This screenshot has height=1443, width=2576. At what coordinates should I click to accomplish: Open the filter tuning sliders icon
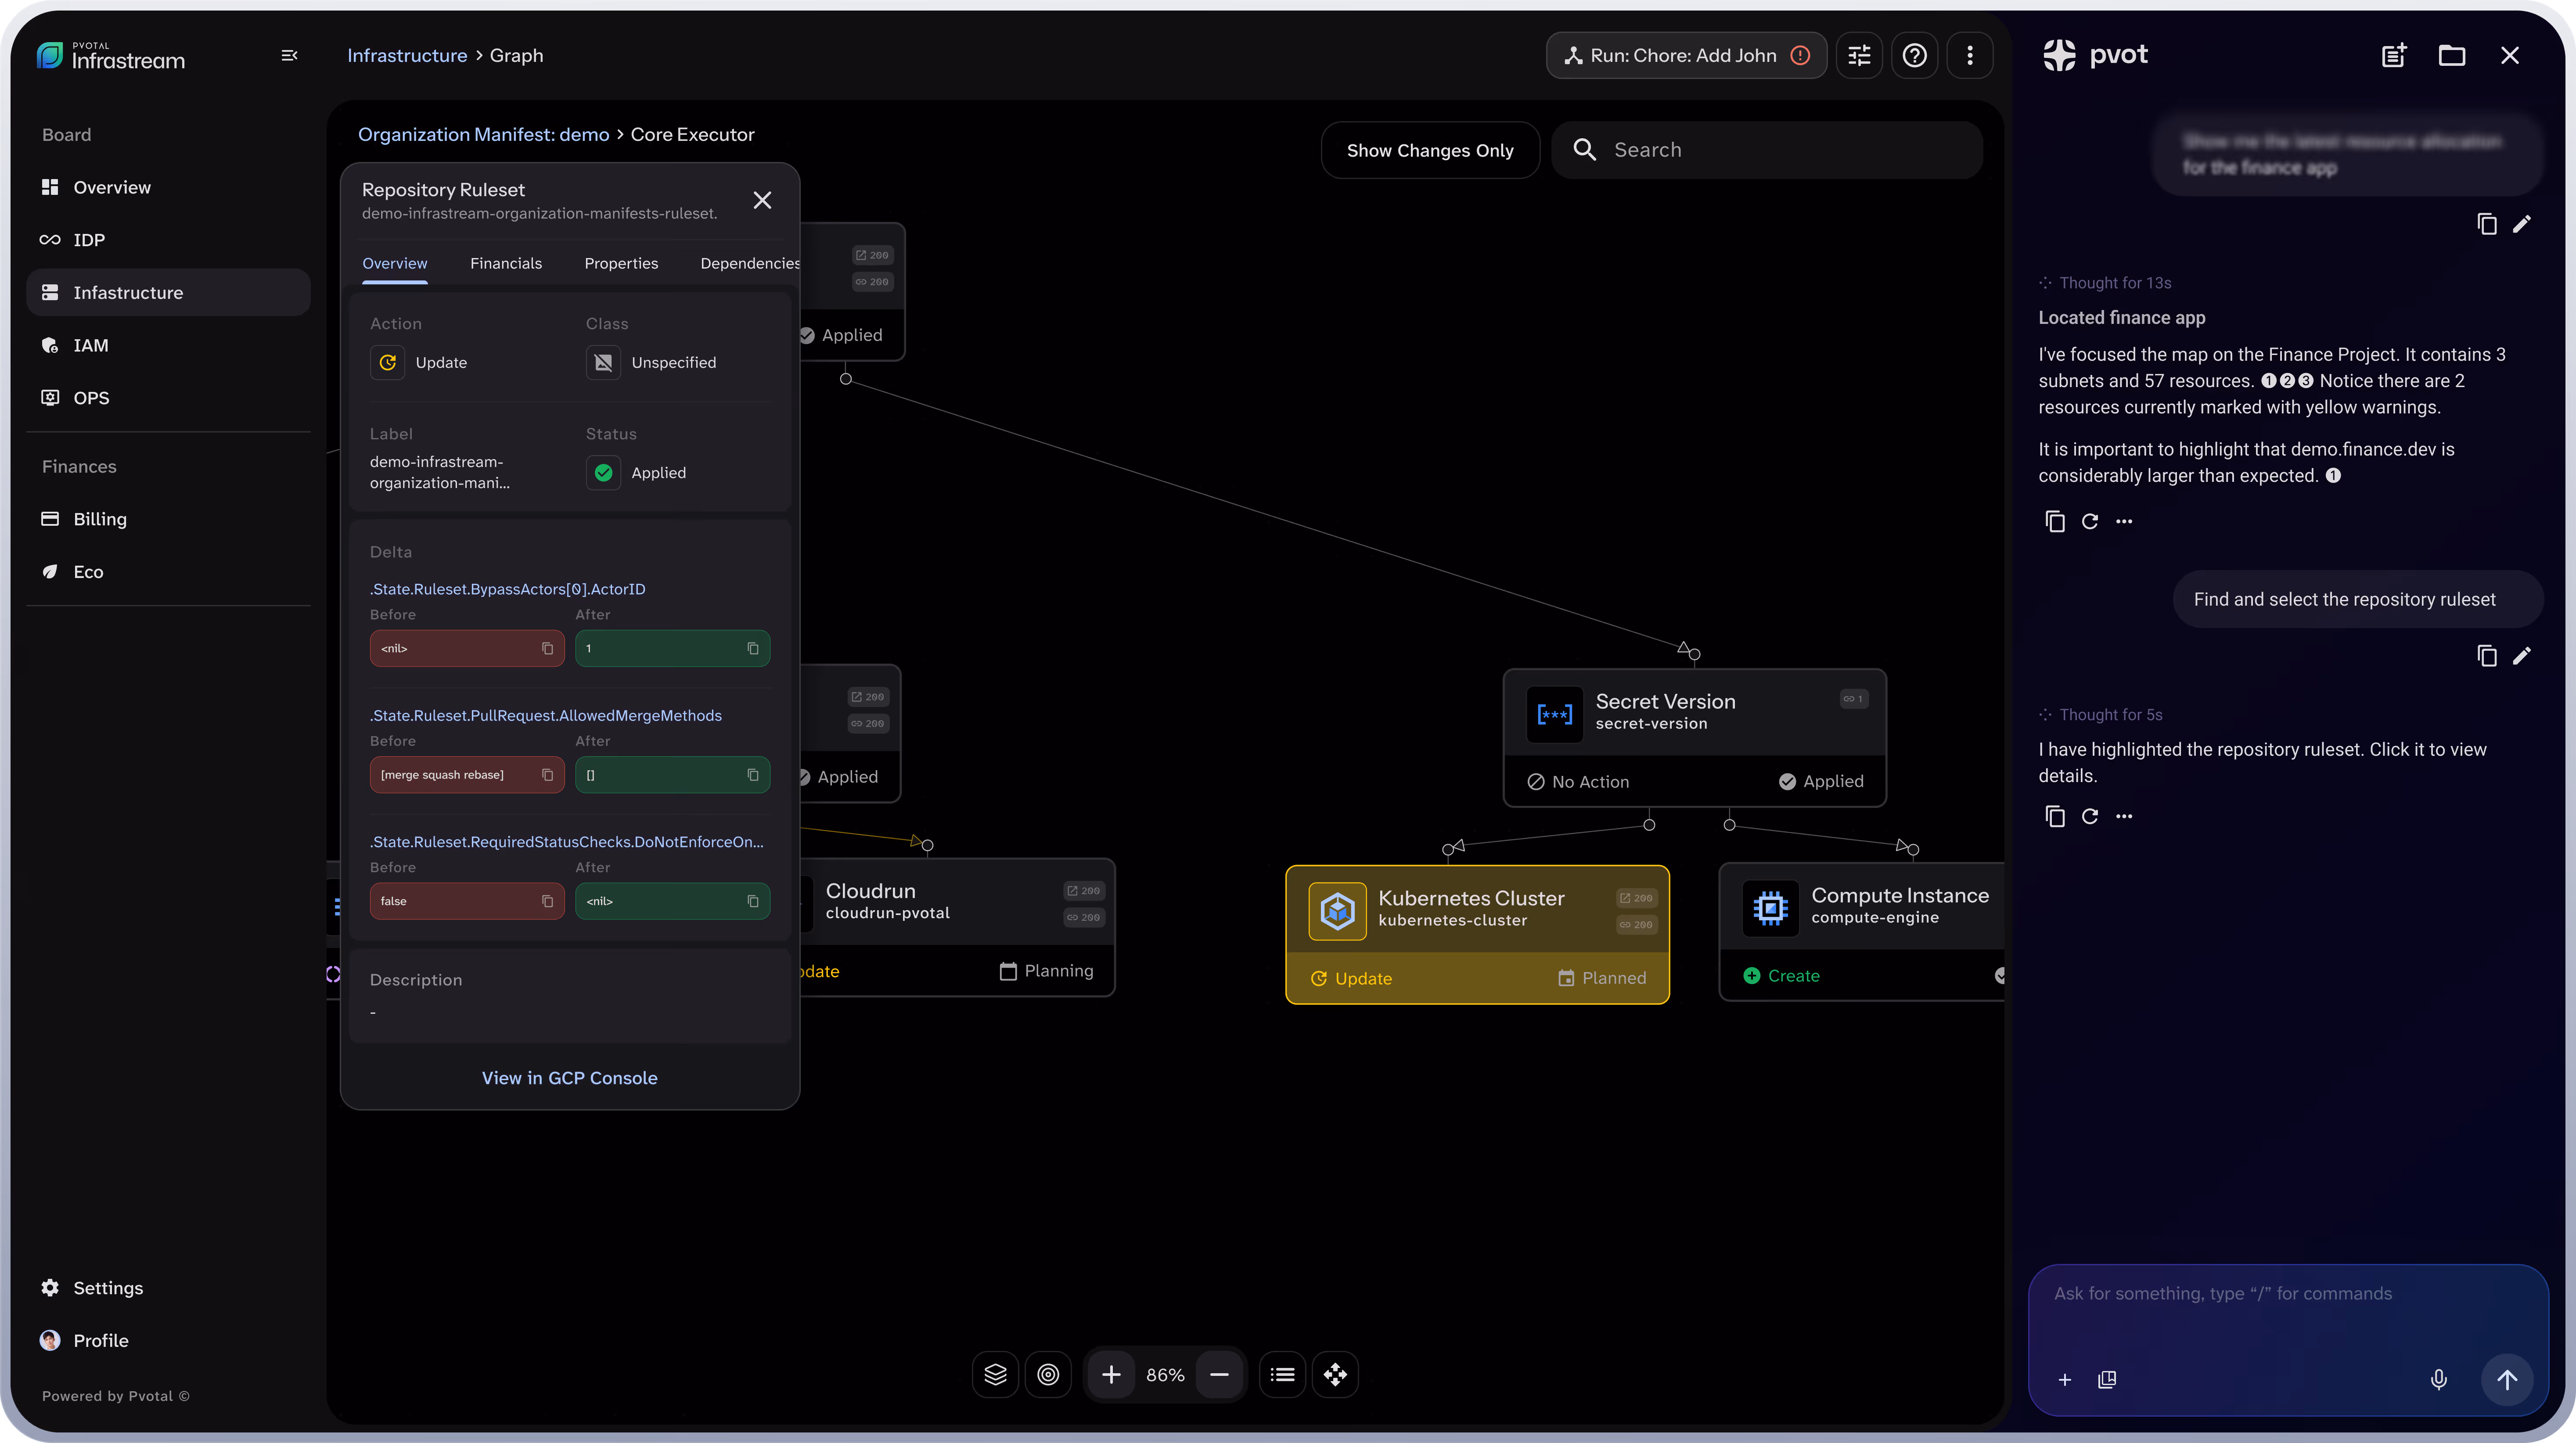(1859, 56)
